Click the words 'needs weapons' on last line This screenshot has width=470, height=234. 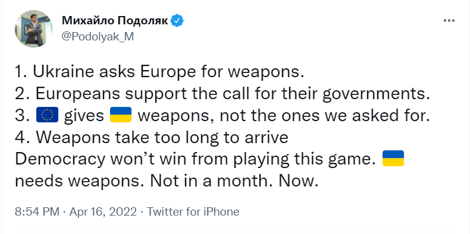(80, 181)
